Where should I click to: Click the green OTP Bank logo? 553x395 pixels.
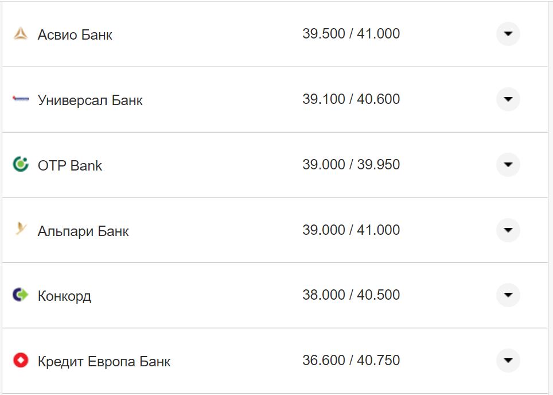click(x=21, y=165)
